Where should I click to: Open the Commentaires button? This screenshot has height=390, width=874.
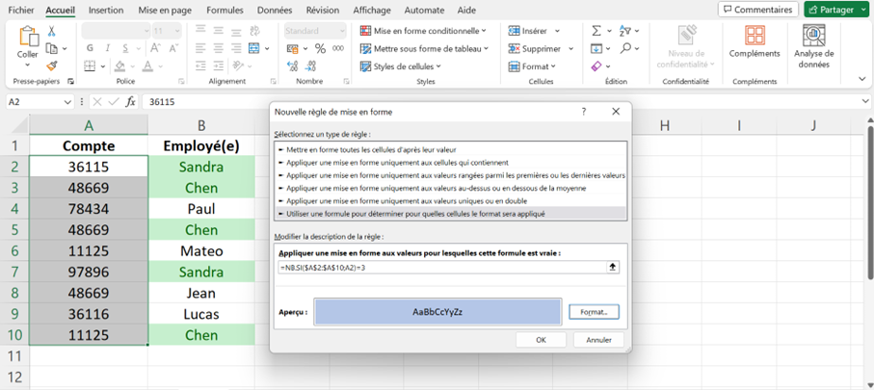tap(758, 10)
